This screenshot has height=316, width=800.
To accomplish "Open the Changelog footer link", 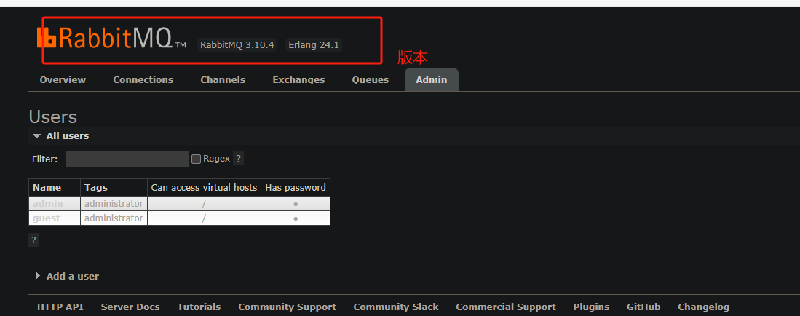I will [x=704, y=307].
